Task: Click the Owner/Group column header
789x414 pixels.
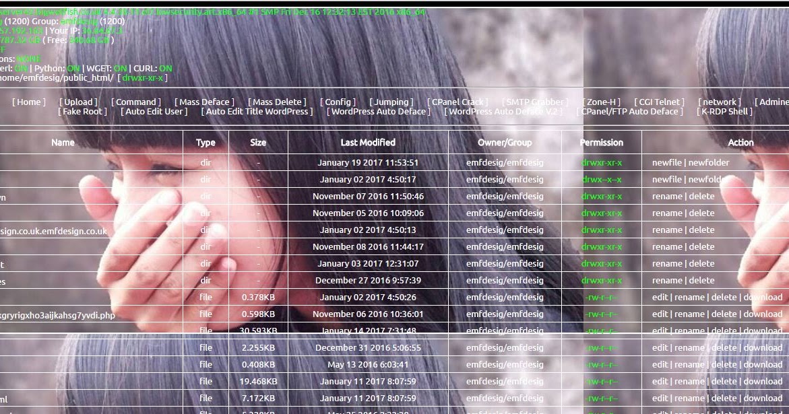Action: (x=505, y=143)
